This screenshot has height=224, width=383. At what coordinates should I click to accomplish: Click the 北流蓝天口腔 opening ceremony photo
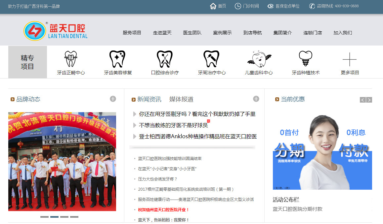pos(62,162)
